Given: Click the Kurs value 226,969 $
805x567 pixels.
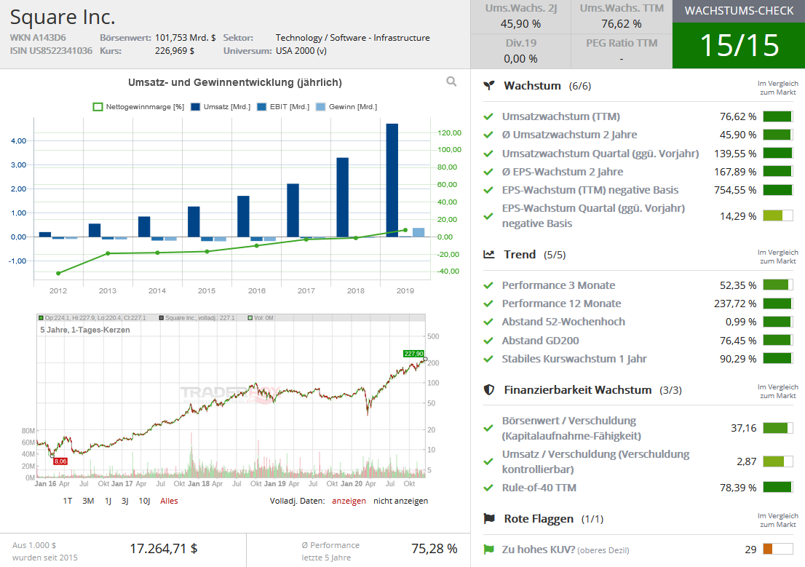Looking at the screenshot, I should tap(175, 51).
